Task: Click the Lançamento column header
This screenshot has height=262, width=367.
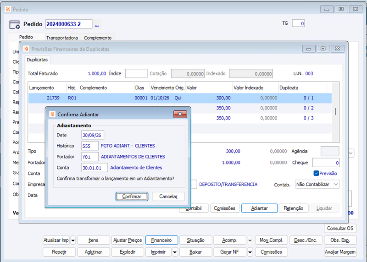Action: [x=47, y=88]
